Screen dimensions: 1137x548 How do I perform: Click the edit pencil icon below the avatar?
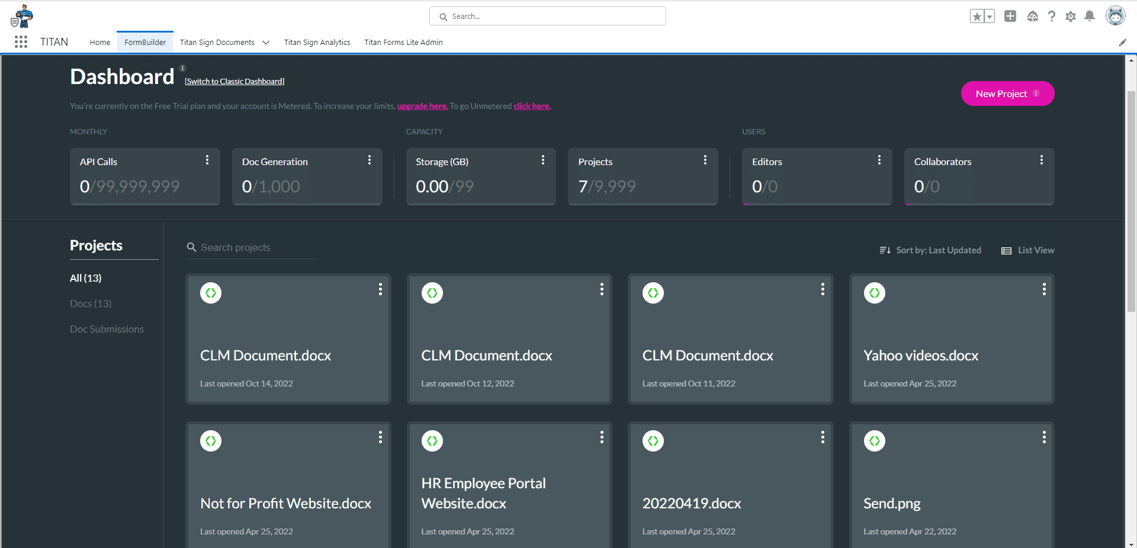(x=1123, y=42)
